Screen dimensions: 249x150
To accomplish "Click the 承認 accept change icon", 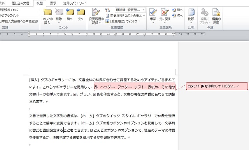I will (153, 12).
